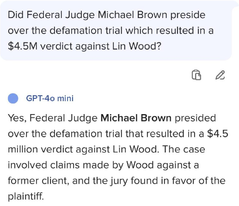
Task: Click the word 'preside' in the question
Action: tap(188, 15)
